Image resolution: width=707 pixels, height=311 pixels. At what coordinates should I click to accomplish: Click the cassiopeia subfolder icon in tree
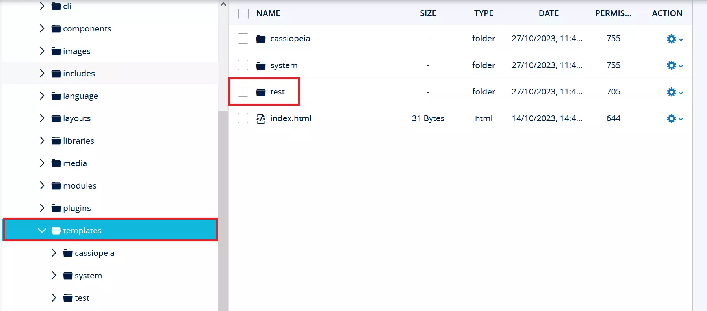(68, 253)
